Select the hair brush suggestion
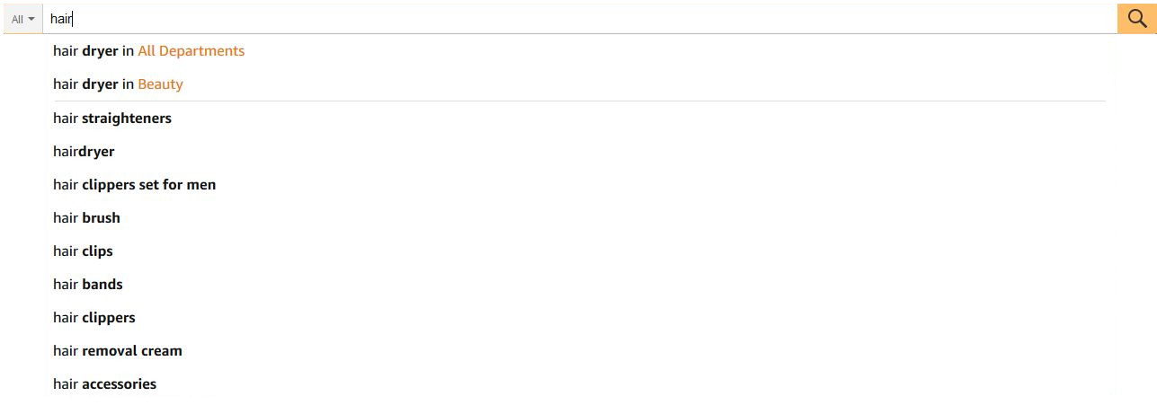The image size is (1157, 405). (86, 218)
